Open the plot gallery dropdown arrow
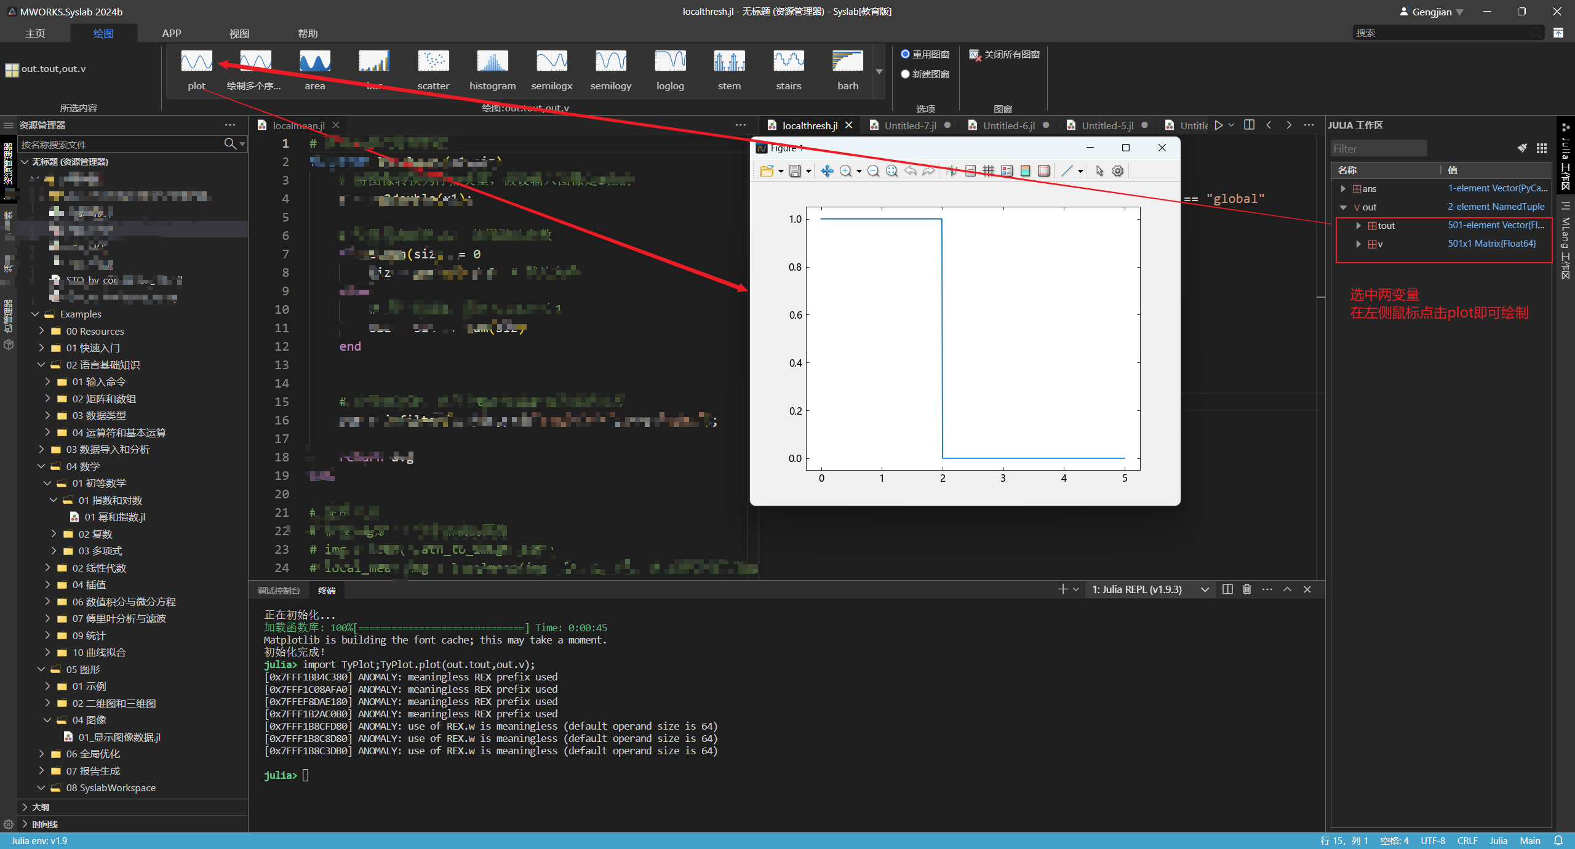This screenshot has width=1575, height=849. 879,71
